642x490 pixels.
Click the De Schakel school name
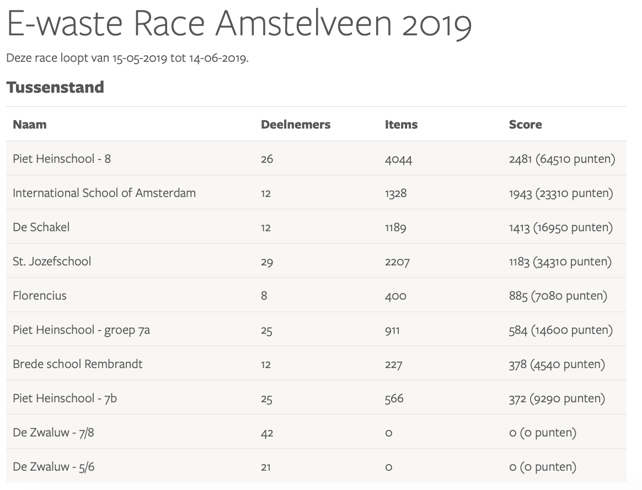41,227
